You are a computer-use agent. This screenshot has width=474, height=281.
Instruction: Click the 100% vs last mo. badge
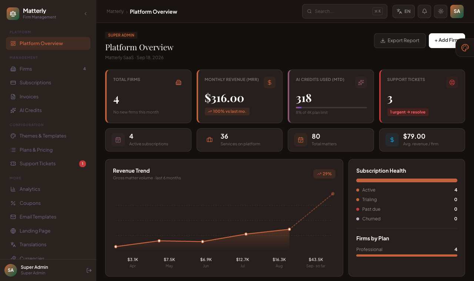[227, 111]
